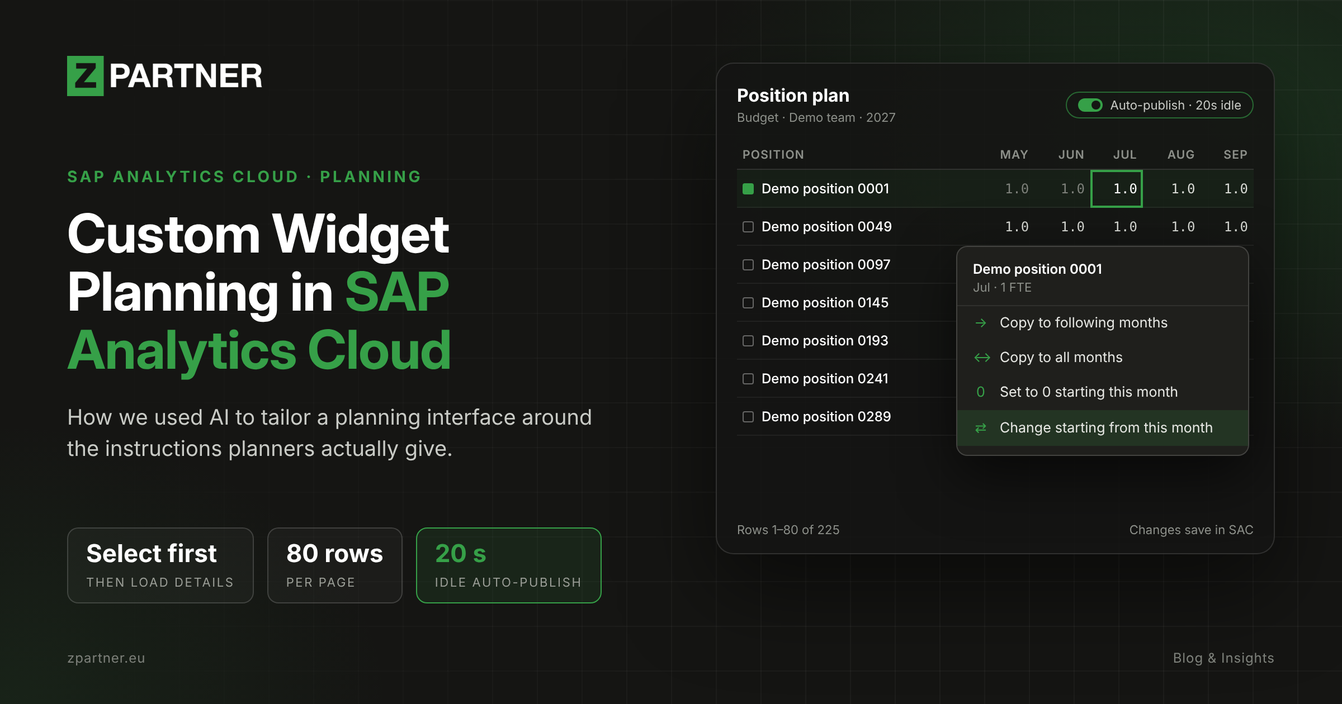Click the PARTNER wordmark

(186, 76)
